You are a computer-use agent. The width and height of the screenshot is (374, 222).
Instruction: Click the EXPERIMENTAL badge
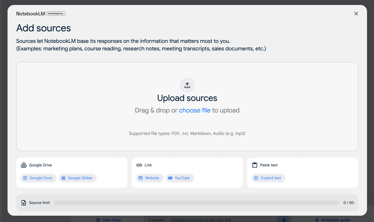click(x=56, y=14)
